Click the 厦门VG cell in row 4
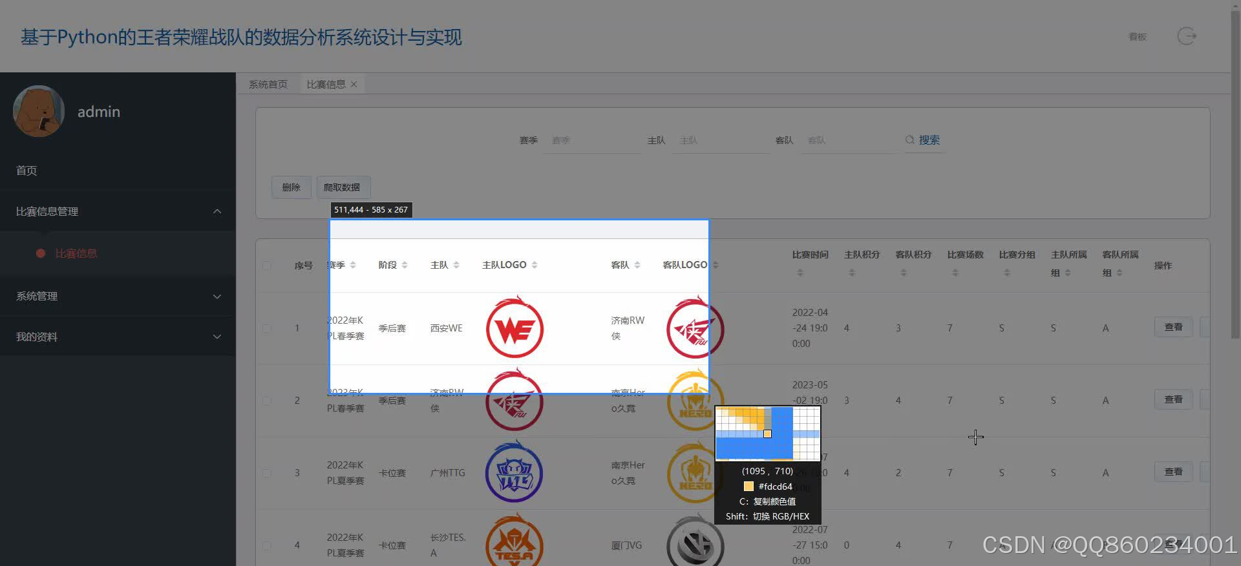 pyautogui.click(x=626, y=545)
